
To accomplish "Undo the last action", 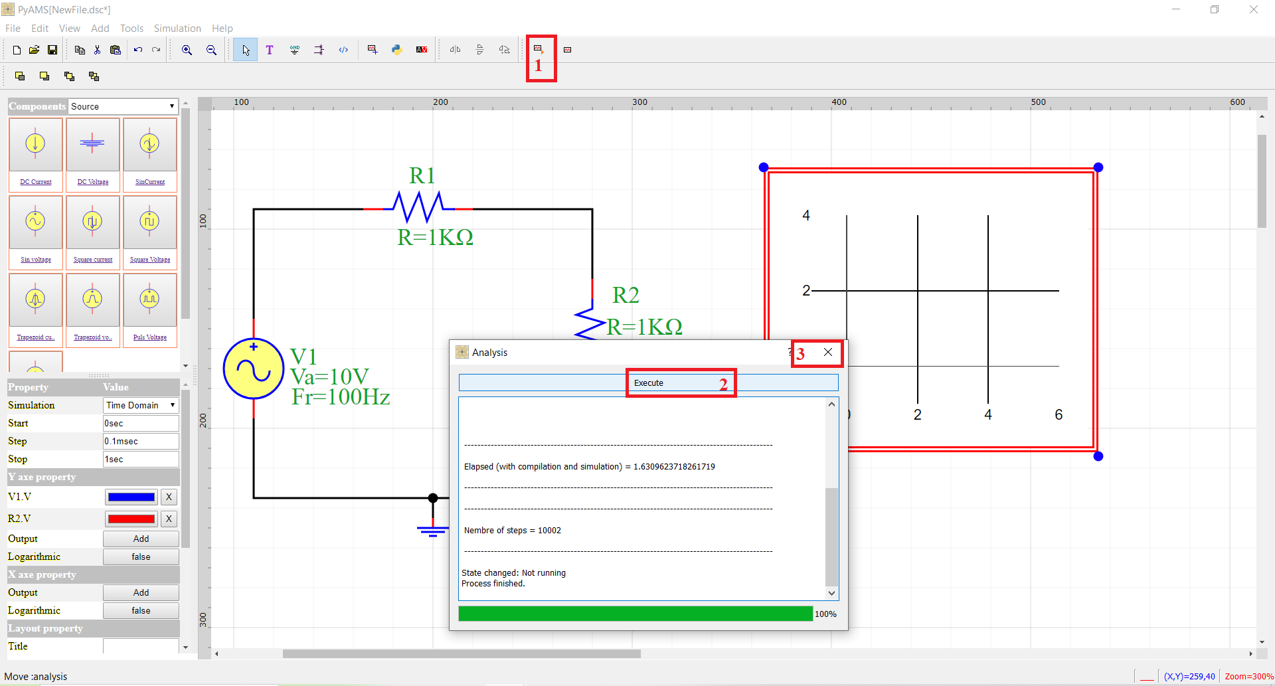I will (x=138, y=50).
